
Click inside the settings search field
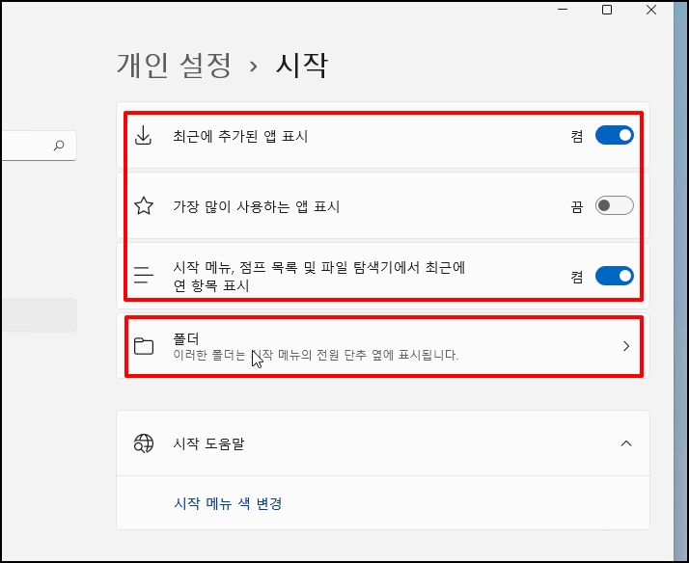click(x=39, y=146)
